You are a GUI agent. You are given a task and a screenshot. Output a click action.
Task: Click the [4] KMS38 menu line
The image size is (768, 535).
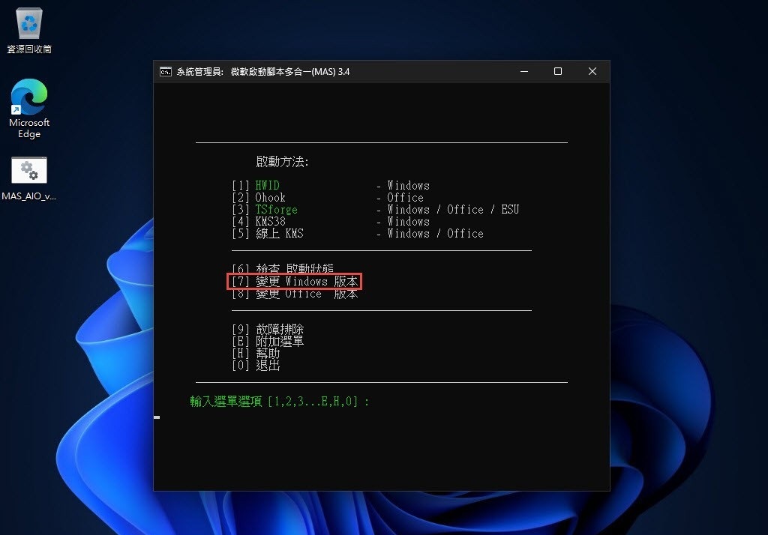click(259, 222)
